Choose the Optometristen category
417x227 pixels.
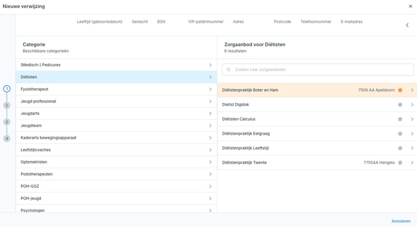tap(116, 162)
